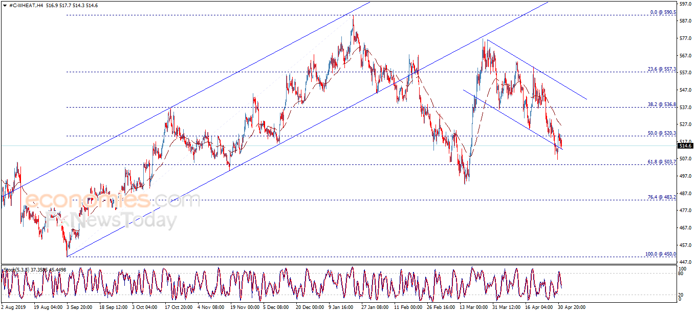The image size is (697, 313).
Task: Click the 27 Jan 08:00 time label
Action: tap(374, 308)
